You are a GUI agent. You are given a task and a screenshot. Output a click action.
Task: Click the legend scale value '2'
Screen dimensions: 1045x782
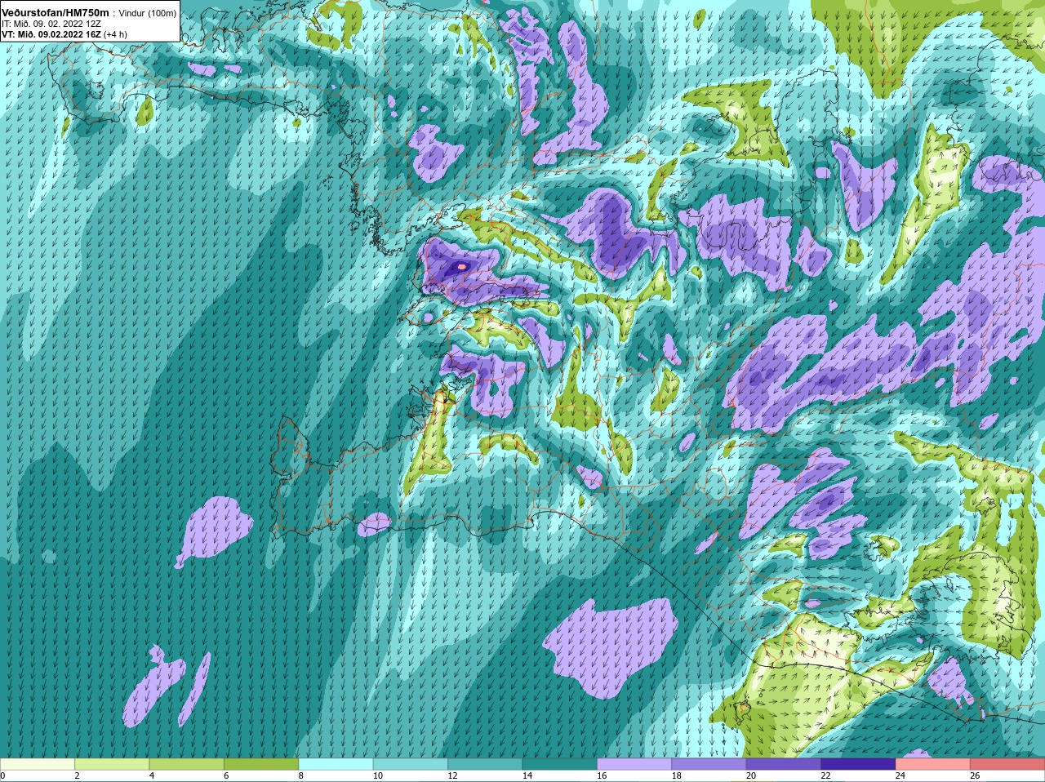pyautogui.click(x=77, y=776)
